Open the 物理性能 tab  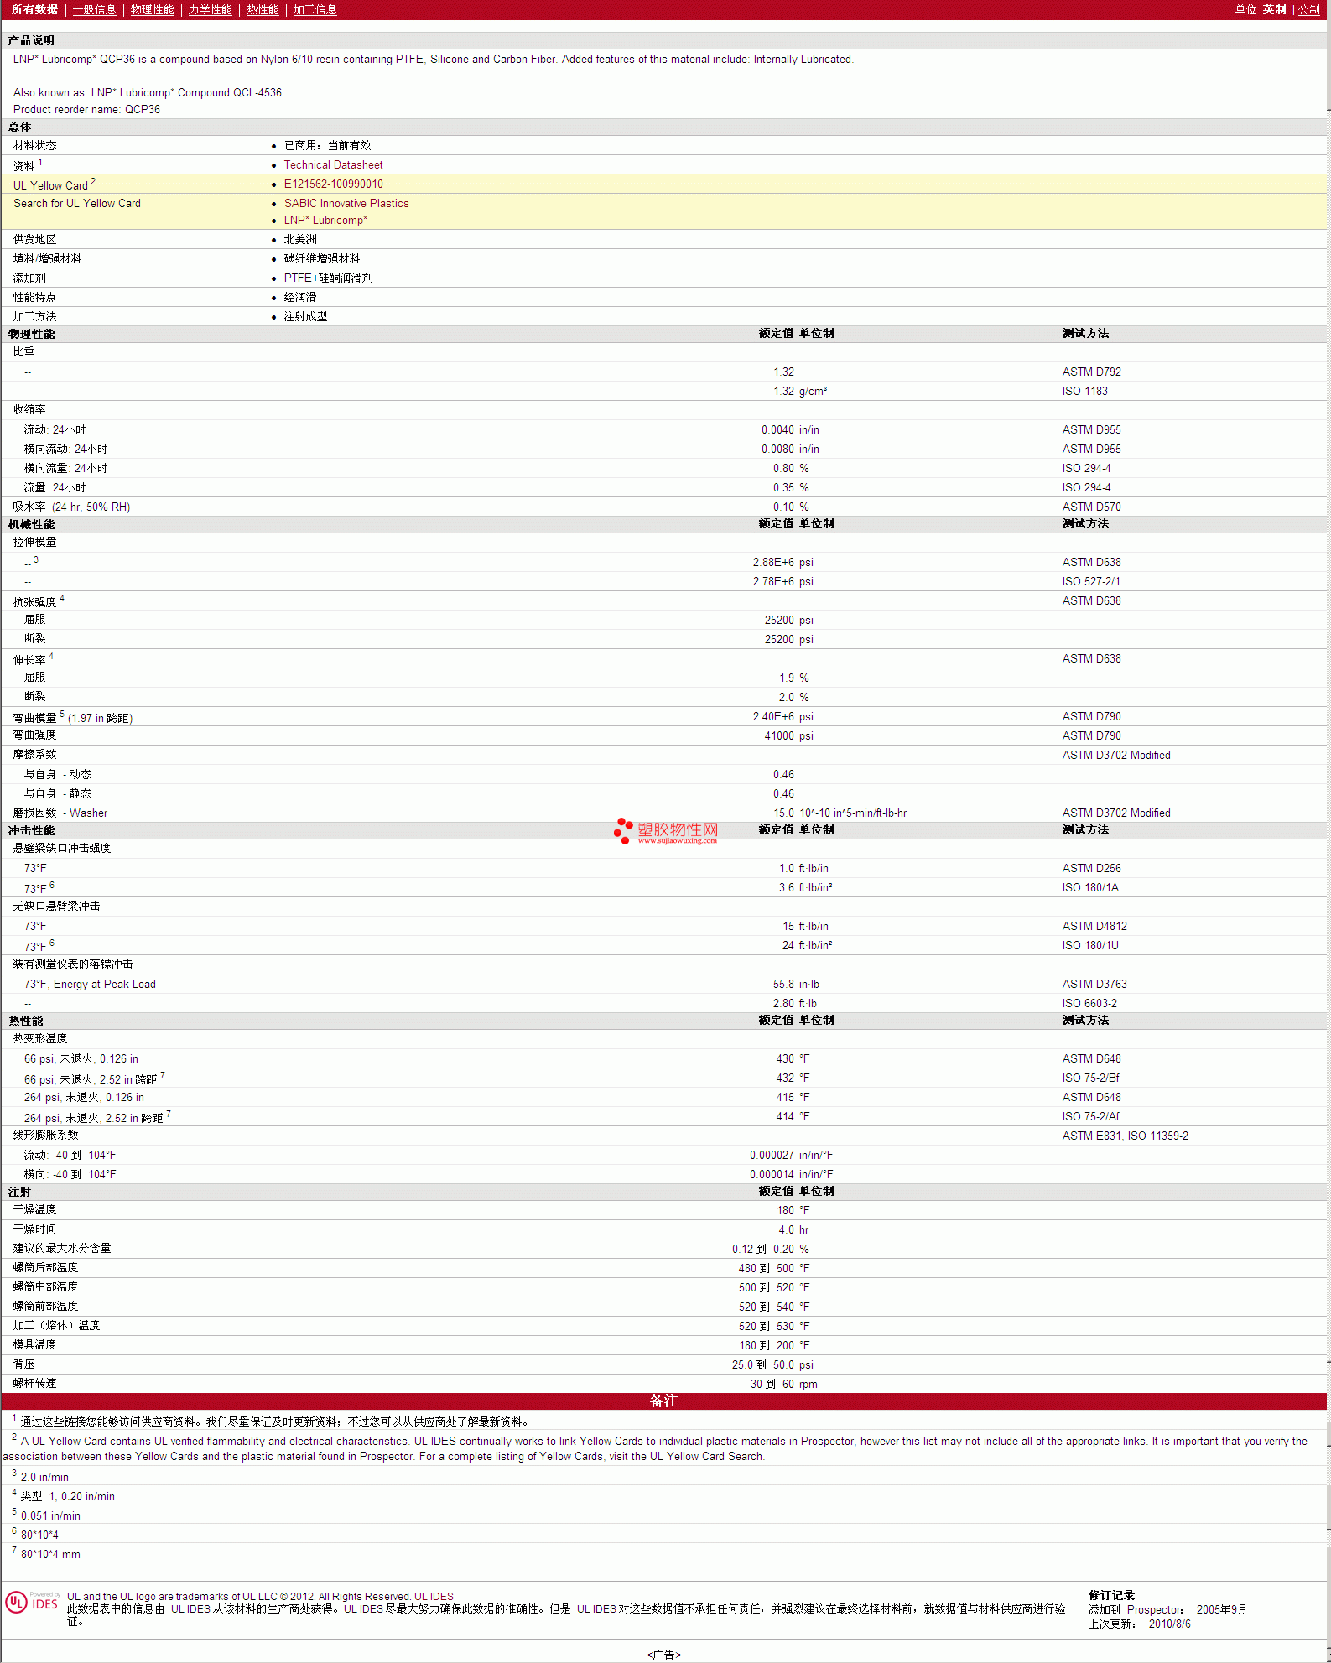(152, 9)
